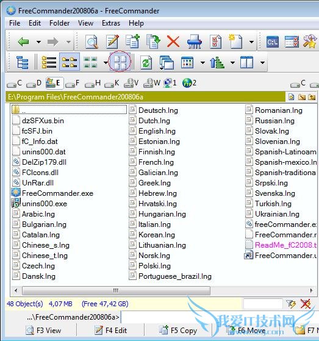This screenshot has height=341, width=319.
Task: Expand the panel split dropdown arrow
Action: click(262, 63)
